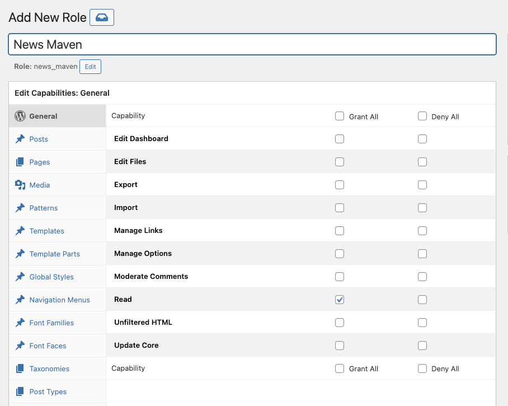
Task: Click the News Maven role name field
Action: [x=252, y=44]
